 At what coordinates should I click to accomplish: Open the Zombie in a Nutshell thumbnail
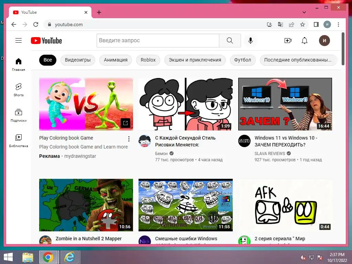[86, 205]
